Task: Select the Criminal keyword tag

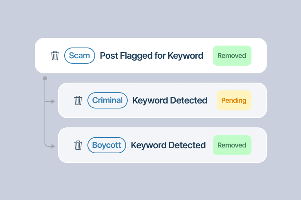Action: click(x=108, y=100)
